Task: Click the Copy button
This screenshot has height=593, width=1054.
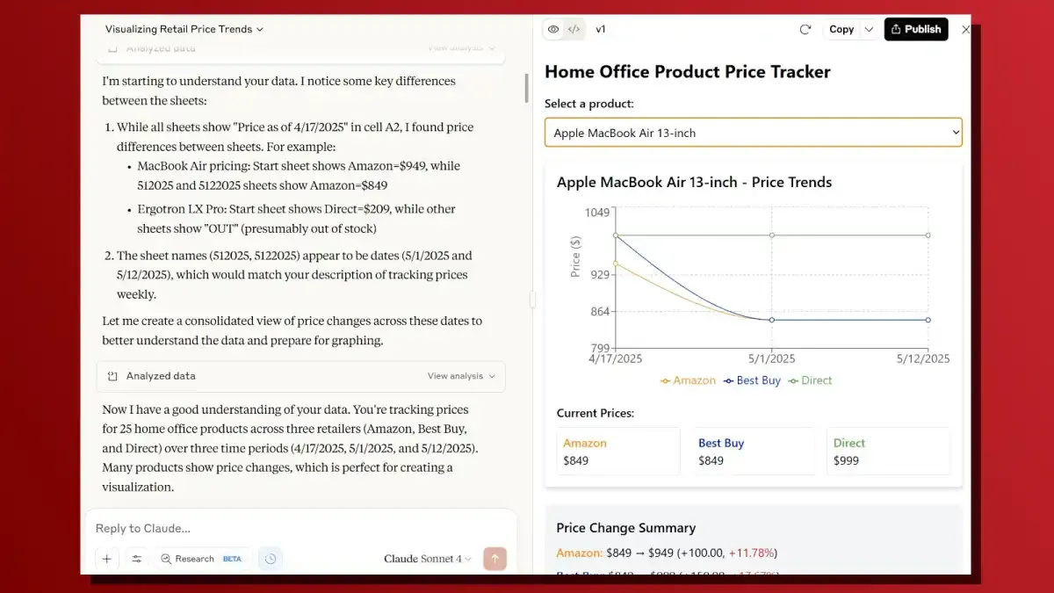Action: pos(841,29)
